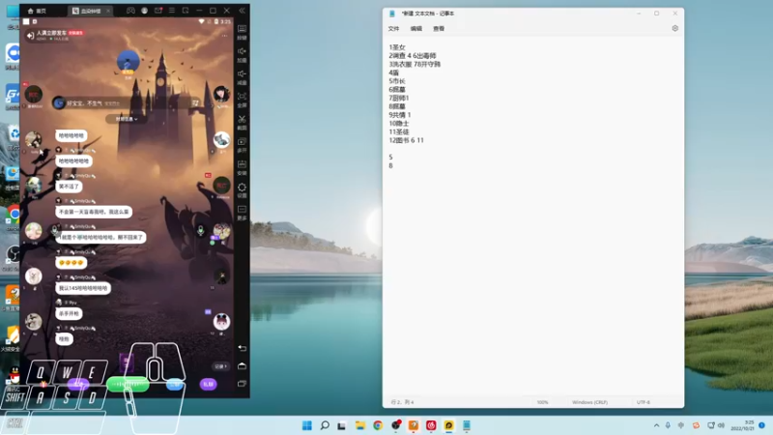Viewport: 773px width, 435px height.
Task: Open the emulator hamburger menu
Action: click(172, 11)
